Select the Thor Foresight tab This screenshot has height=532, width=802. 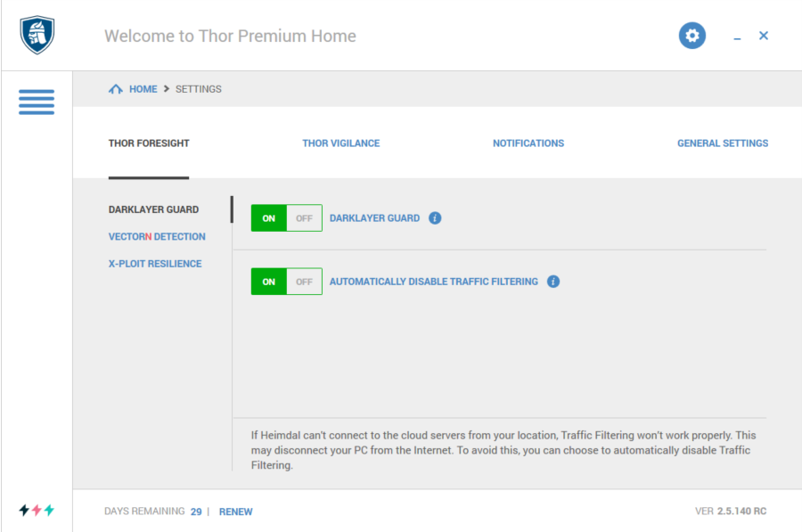[x=149, y=143]
